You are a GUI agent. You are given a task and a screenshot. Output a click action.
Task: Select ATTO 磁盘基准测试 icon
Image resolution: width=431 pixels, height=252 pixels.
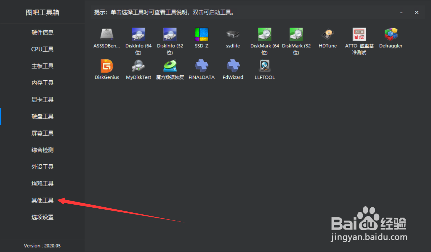point(359,35)
